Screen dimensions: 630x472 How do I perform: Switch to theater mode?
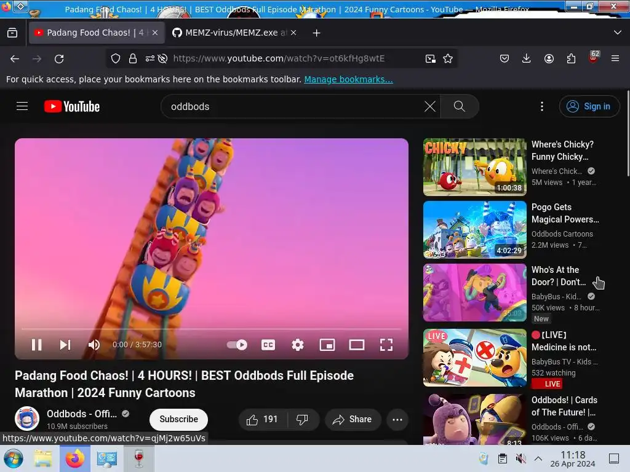(357, 345)
